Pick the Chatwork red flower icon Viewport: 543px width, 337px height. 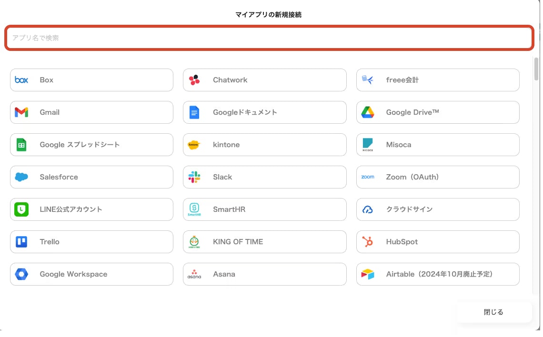[x=194, y=80]
